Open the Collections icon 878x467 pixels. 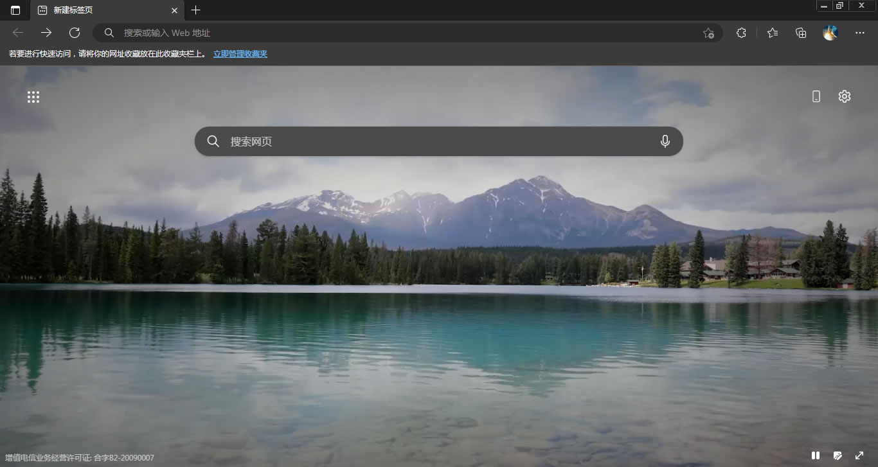(x=801, y=33)
